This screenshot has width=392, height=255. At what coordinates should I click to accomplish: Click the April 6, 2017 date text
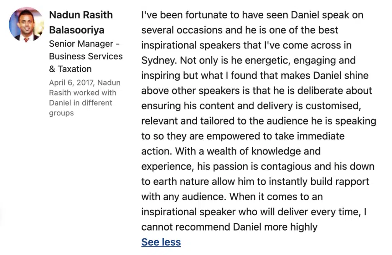[x=71, y=83]
